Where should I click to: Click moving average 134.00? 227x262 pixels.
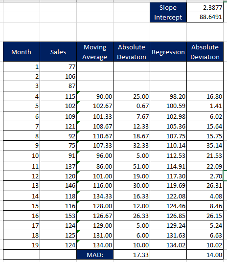pos(95,245)
